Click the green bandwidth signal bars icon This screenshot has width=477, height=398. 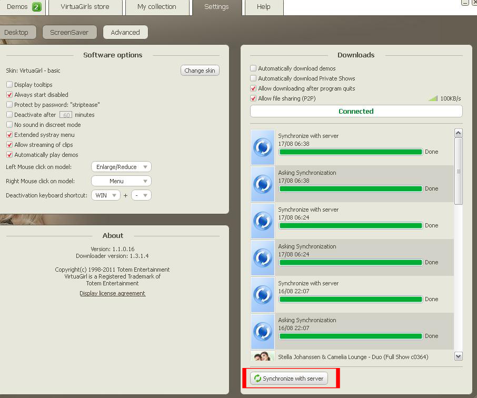[433, 98]
